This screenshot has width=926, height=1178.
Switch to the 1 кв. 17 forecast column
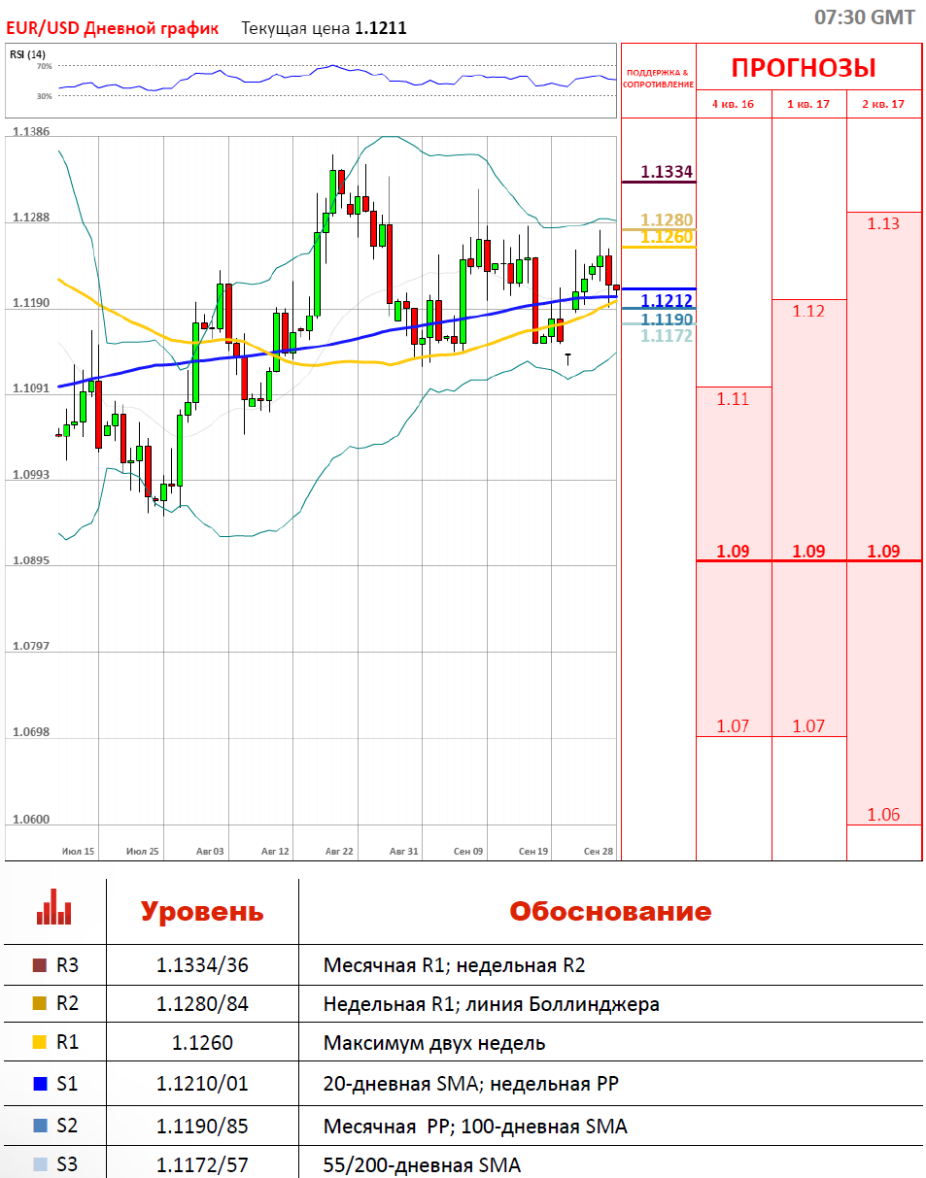click(x=808, y=104)
